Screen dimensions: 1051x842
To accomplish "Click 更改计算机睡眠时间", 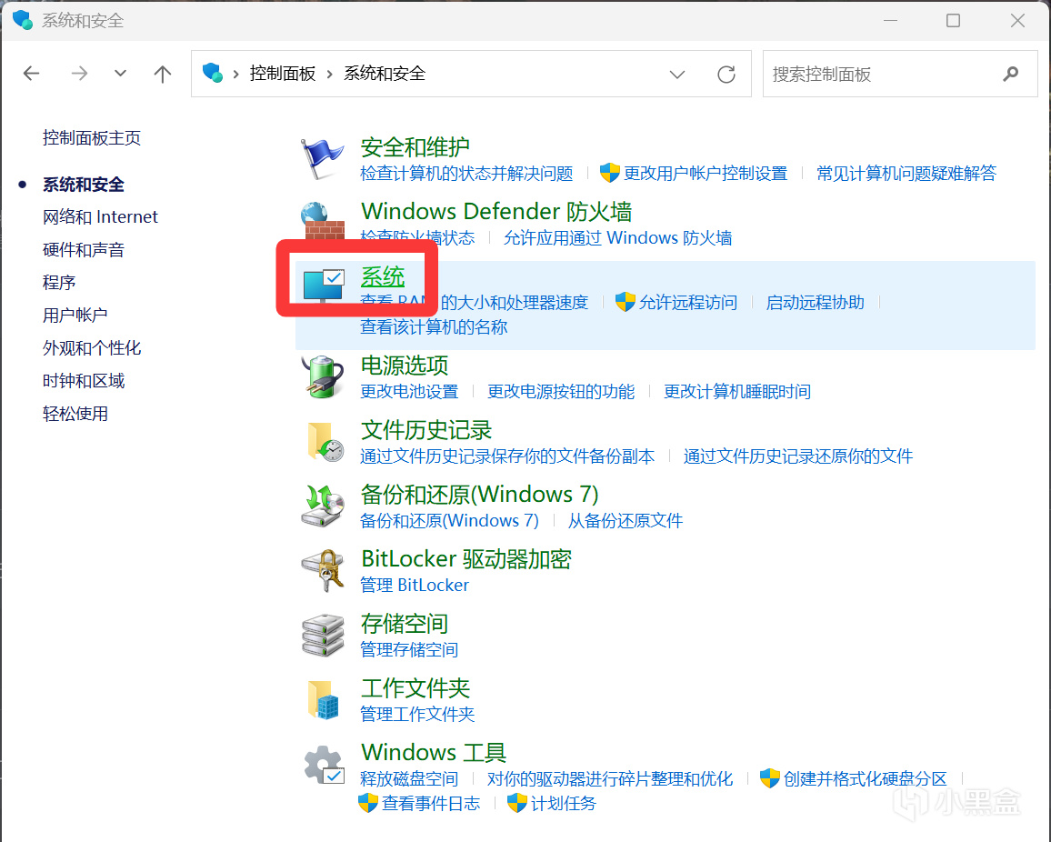I will [x=737, y=392].
